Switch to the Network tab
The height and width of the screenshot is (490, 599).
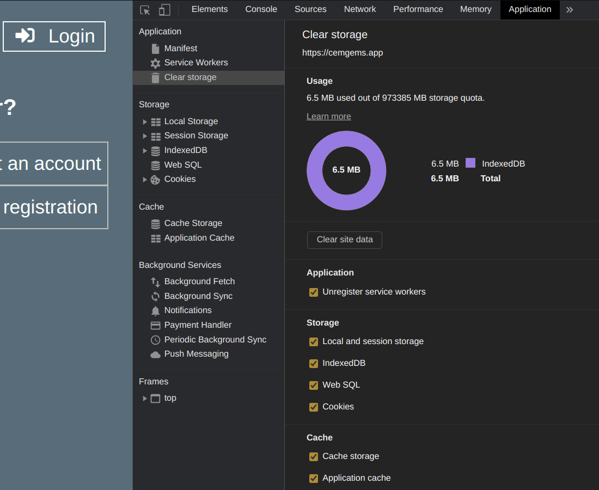359,9
